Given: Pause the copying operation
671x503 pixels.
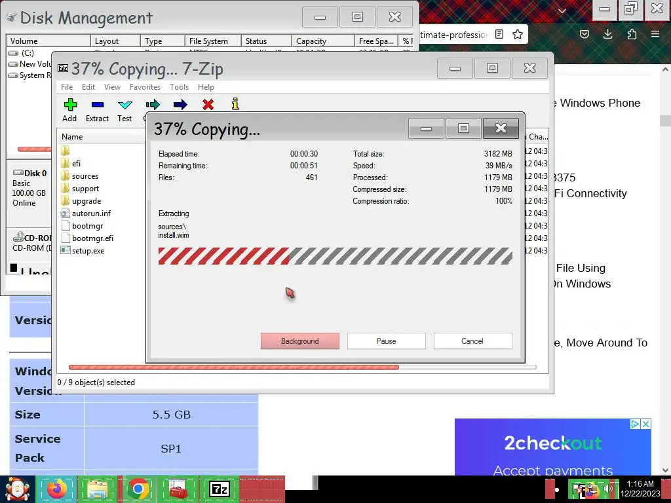Looking at the screenshot, I should point(387,341).
